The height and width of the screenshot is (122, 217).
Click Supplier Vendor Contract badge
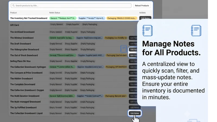(x=90, y=96)
